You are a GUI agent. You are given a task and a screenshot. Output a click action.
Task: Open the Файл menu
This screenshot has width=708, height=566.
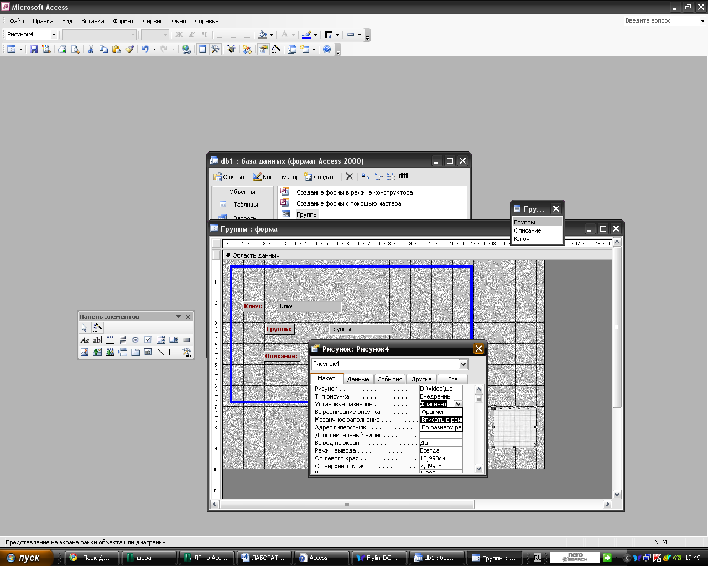[17, 21]
